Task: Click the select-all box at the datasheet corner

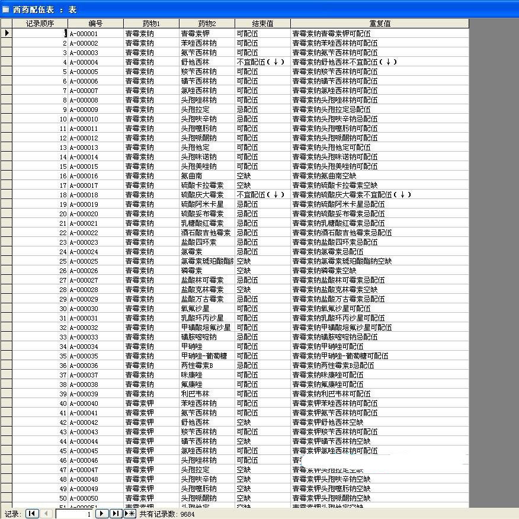Action: [7, 23]
